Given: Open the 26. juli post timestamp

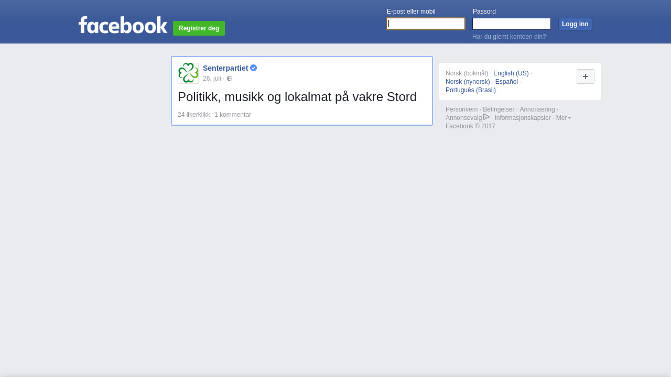Looking at the screenshot, I should pos(212,79).
